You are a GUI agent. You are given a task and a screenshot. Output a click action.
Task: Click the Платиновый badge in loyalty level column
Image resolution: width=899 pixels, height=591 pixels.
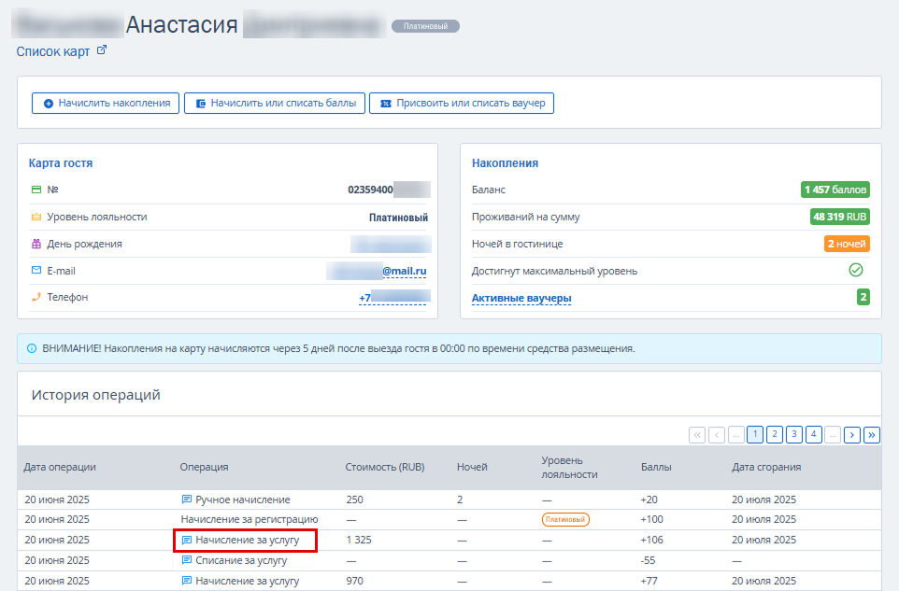pos(565,519)
